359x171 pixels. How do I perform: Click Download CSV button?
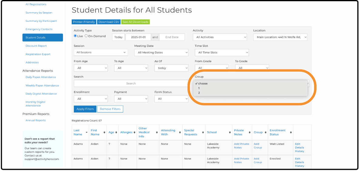[109, 22]
